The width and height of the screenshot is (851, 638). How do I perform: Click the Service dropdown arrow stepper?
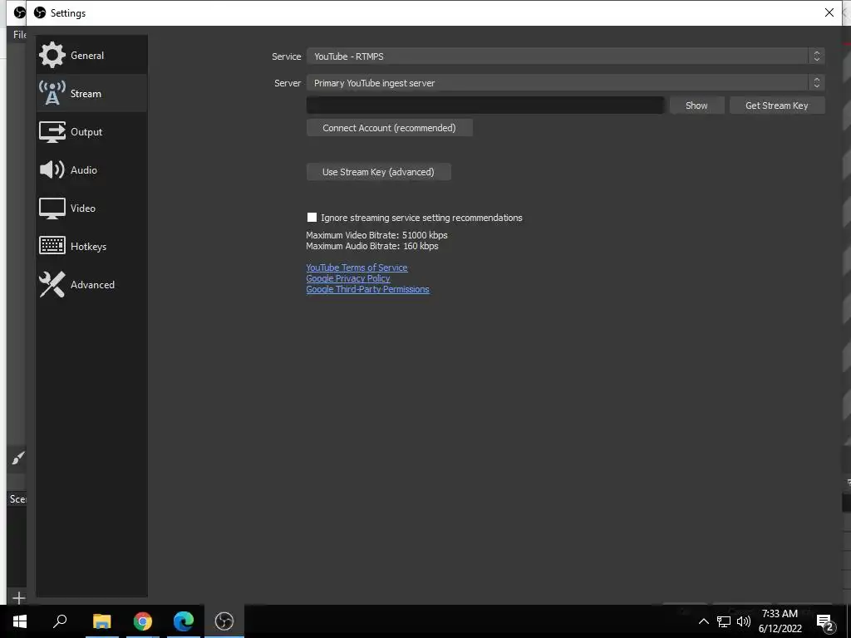pos(816,56)
